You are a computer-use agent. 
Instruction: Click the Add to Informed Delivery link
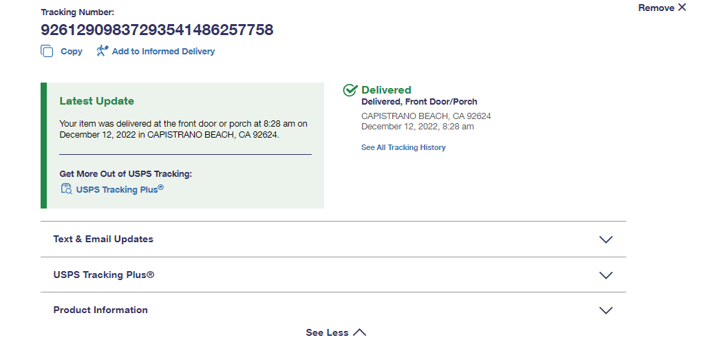[x=163, y=52]
